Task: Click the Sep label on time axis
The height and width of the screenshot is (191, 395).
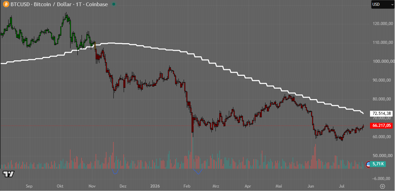Action: click(x=29, y=187)
